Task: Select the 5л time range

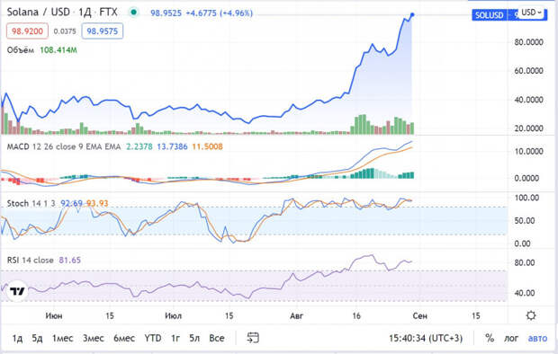Action: tap(194, 338)
